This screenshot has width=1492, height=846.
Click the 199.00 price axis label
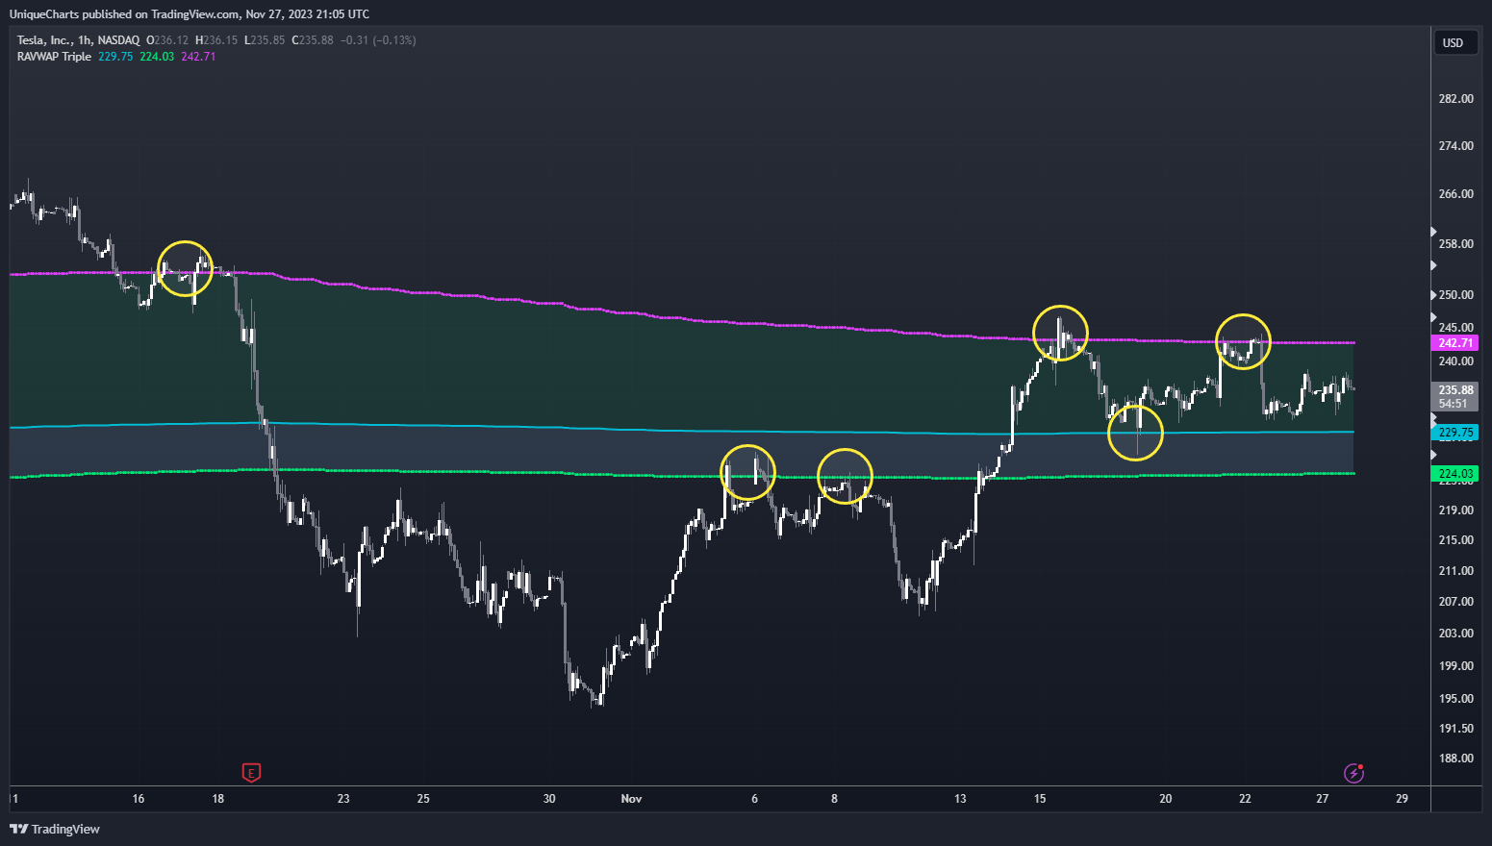(x=1455, y=666)
